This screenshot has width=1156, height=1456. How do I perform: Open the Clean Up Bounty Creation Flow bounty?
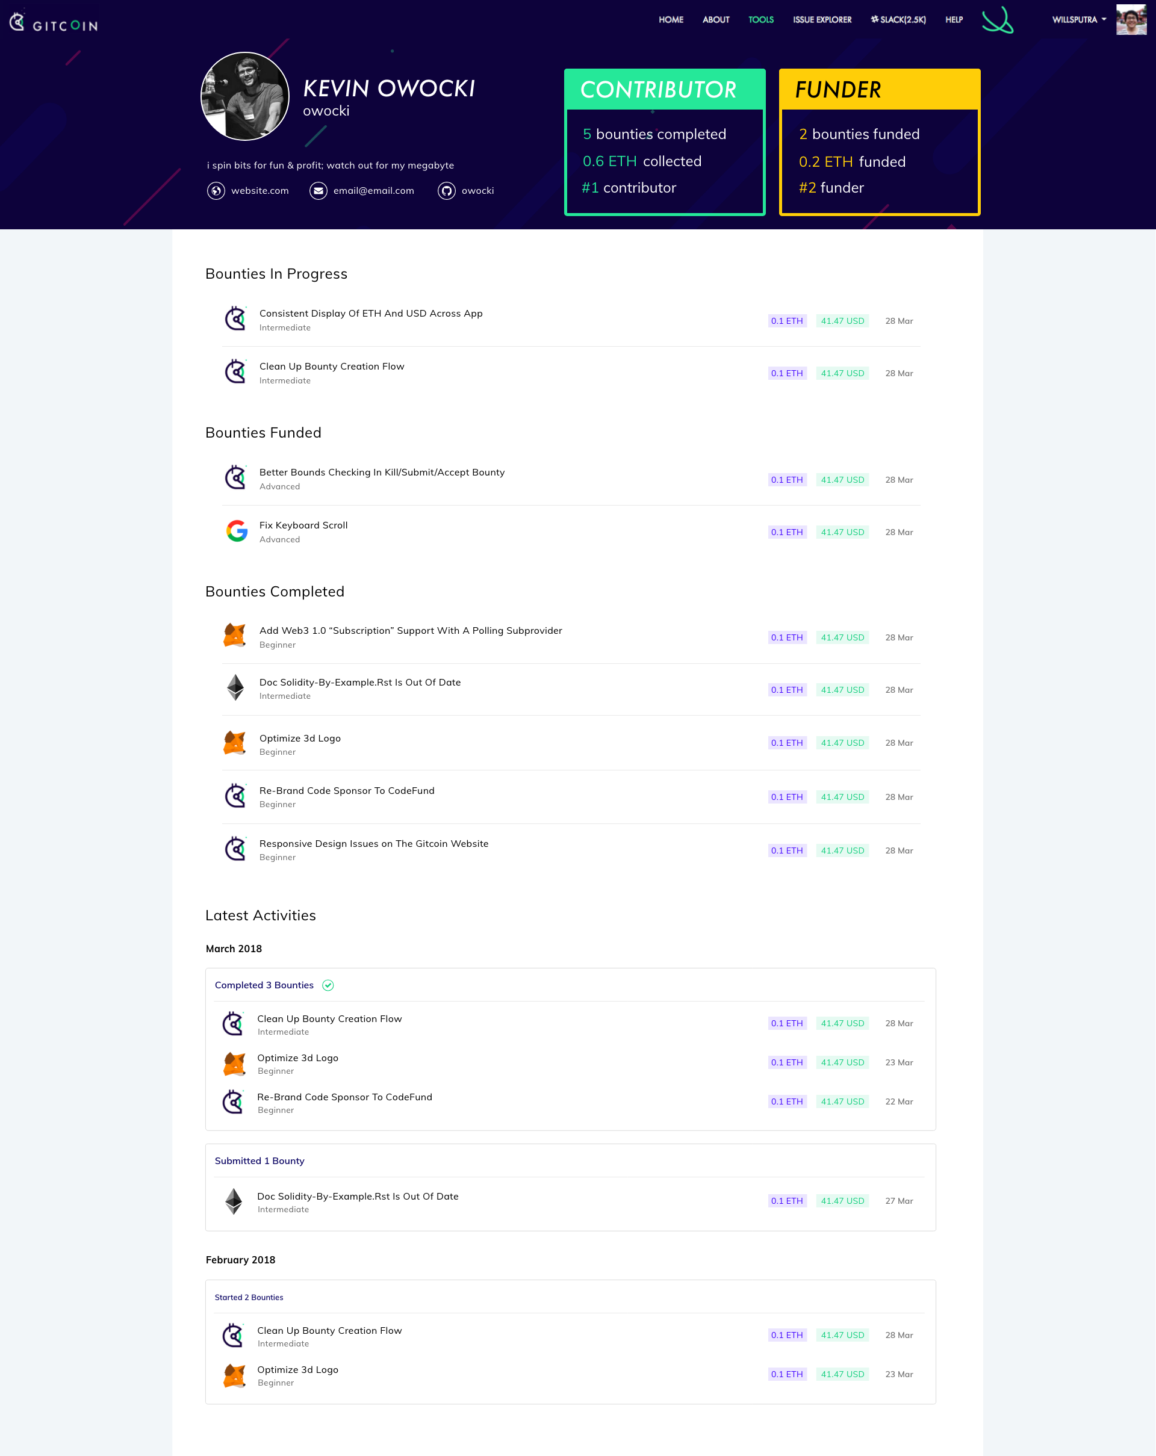[x=332, y=366]
